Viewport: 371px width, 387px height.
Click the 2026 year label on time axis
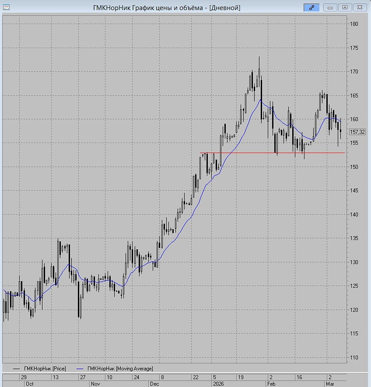[218, 384]
